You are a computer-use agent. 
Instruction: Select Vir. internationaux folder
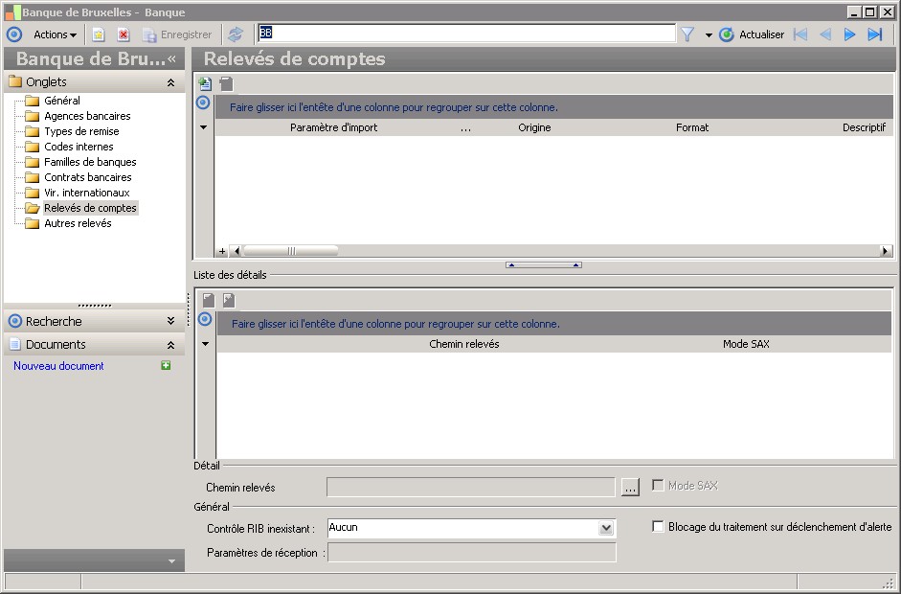(87, 193)
